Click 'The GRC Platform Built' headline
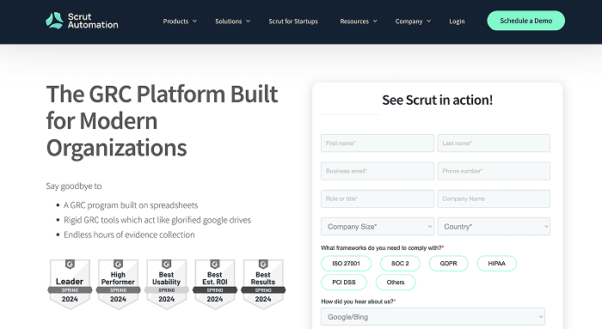 [162, 94]
